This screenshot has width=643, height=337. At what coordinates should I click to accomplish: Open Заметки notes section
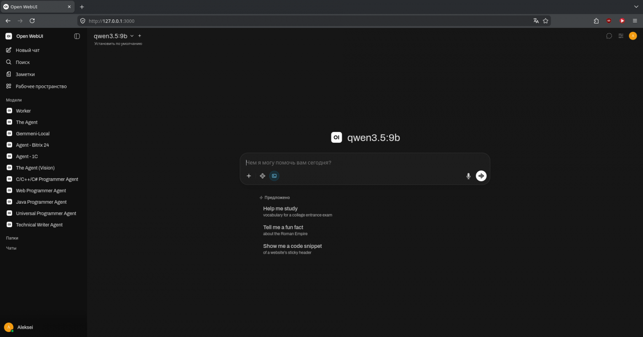(43, 74)
